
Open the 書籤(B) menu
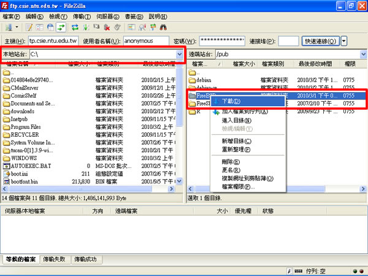pyautogui.click(x=134, y=17)
